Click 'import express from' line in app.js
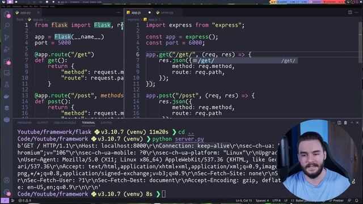This screenshot has width=363, height=204. (177, 25)
